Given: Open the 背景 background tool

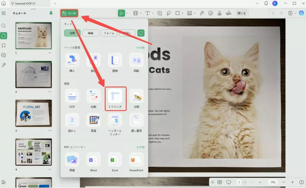Looking at the screenshot, I should pos(94,123).
